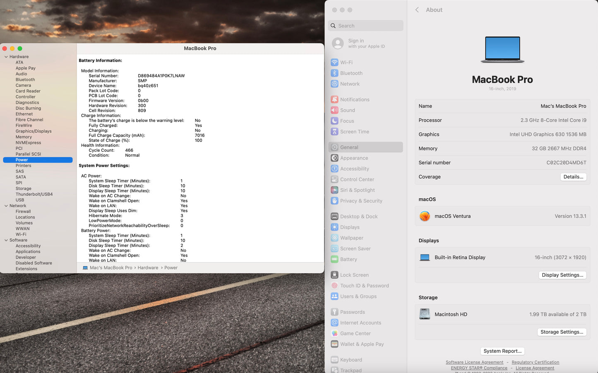Select the Sound settings icon
The width and height of the screenshot is (598, 373).
[347, 110]
